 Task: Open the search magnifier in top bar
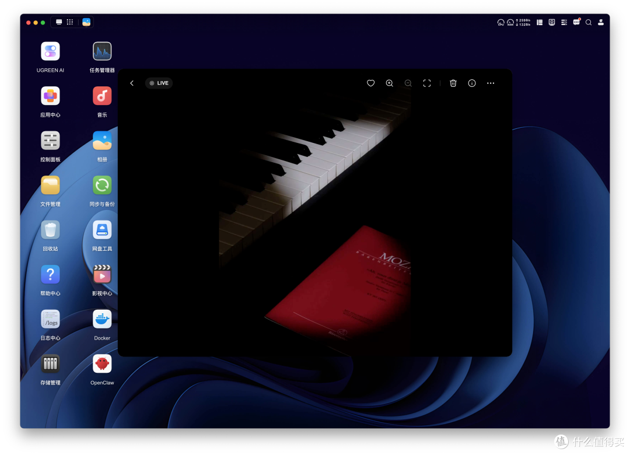(589, 23)
